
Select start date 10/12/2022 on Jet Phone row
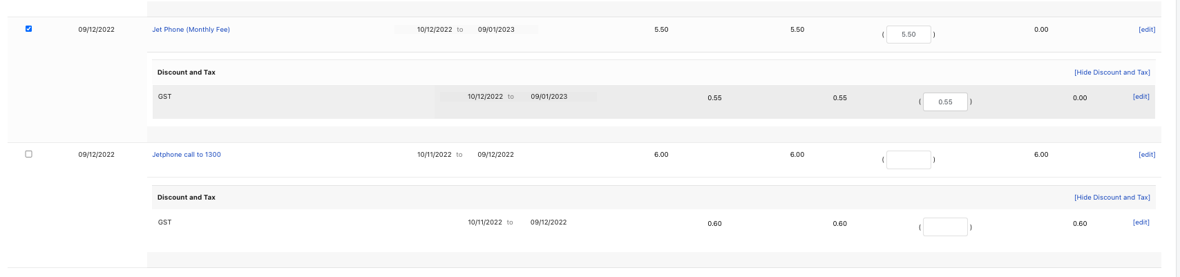pyautogui.click(x=435, y=30)
